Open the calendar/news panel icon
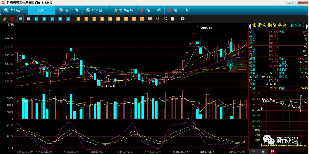309x154 pixels. pos(28,19)
